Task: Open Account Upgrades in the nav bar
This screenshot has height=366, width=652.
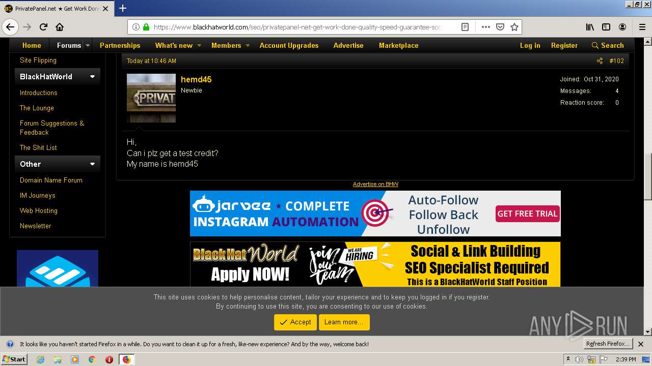Action: 289,45
